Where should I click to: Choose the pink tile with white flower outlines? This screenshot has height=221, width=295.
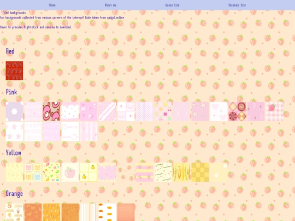click(x=256, y=112)
